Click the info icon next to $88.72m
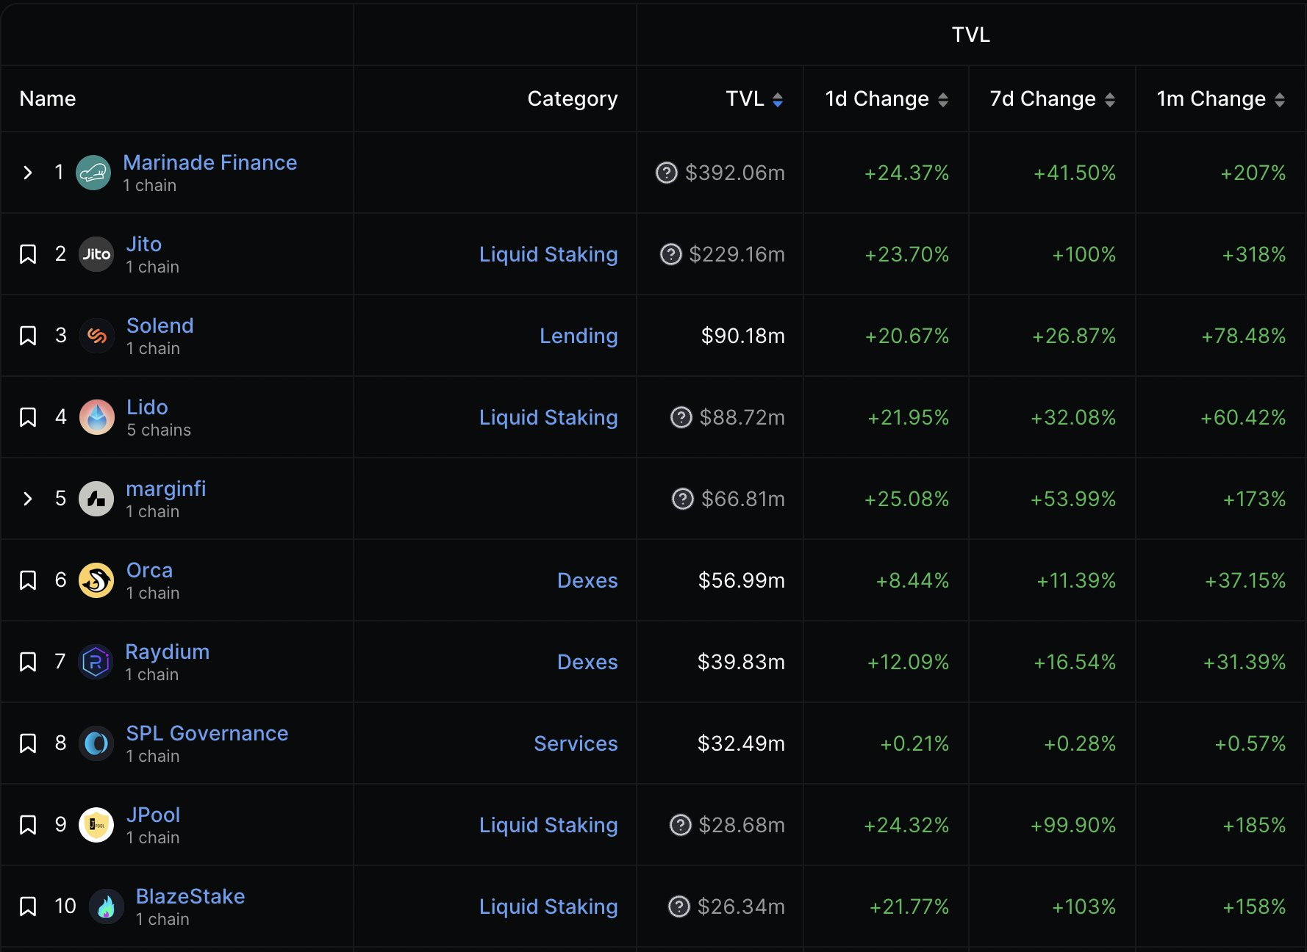Image resolution: width=1307 pixels, height=952 pixels. [681, 417]
